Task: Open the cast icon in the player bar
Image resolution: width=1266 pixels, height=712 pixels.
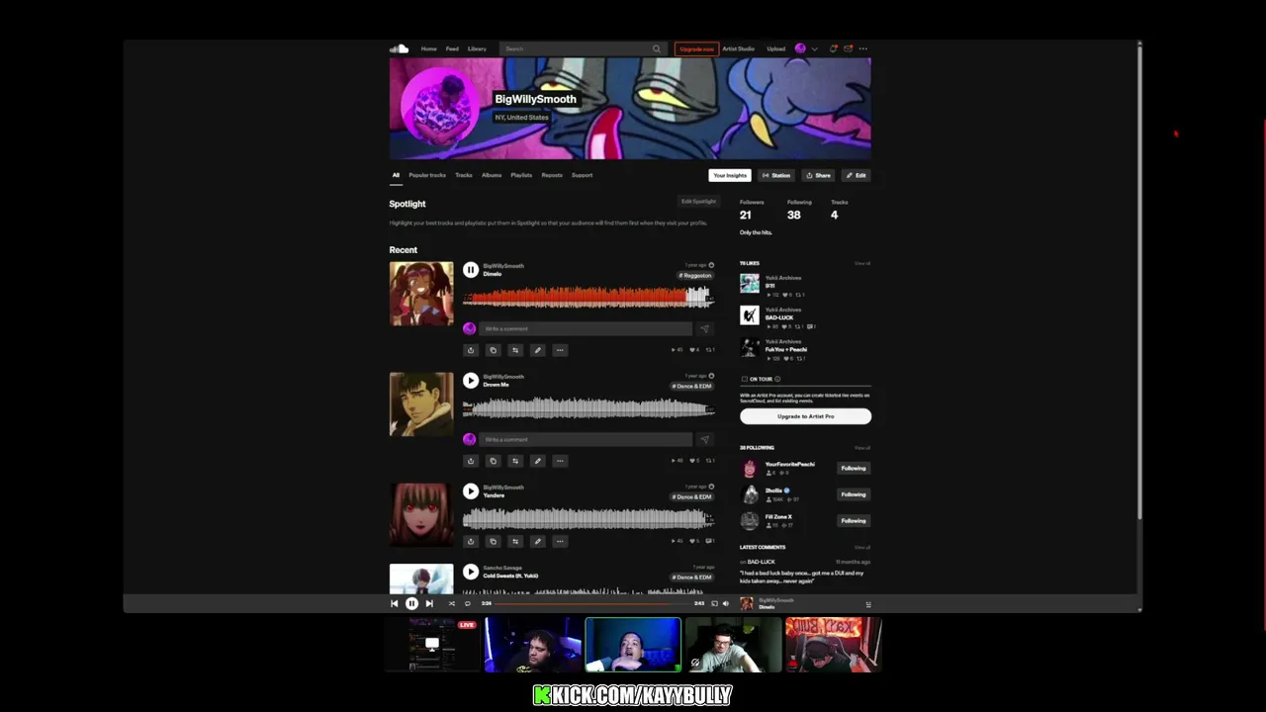Action: tap(714, 603)
